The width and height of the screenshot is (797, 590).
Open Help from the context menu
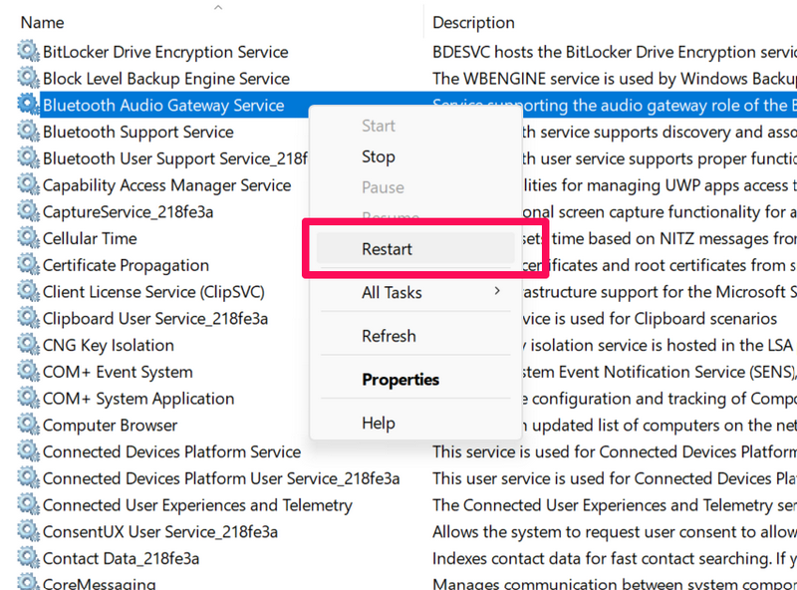(x=379, y=424)
